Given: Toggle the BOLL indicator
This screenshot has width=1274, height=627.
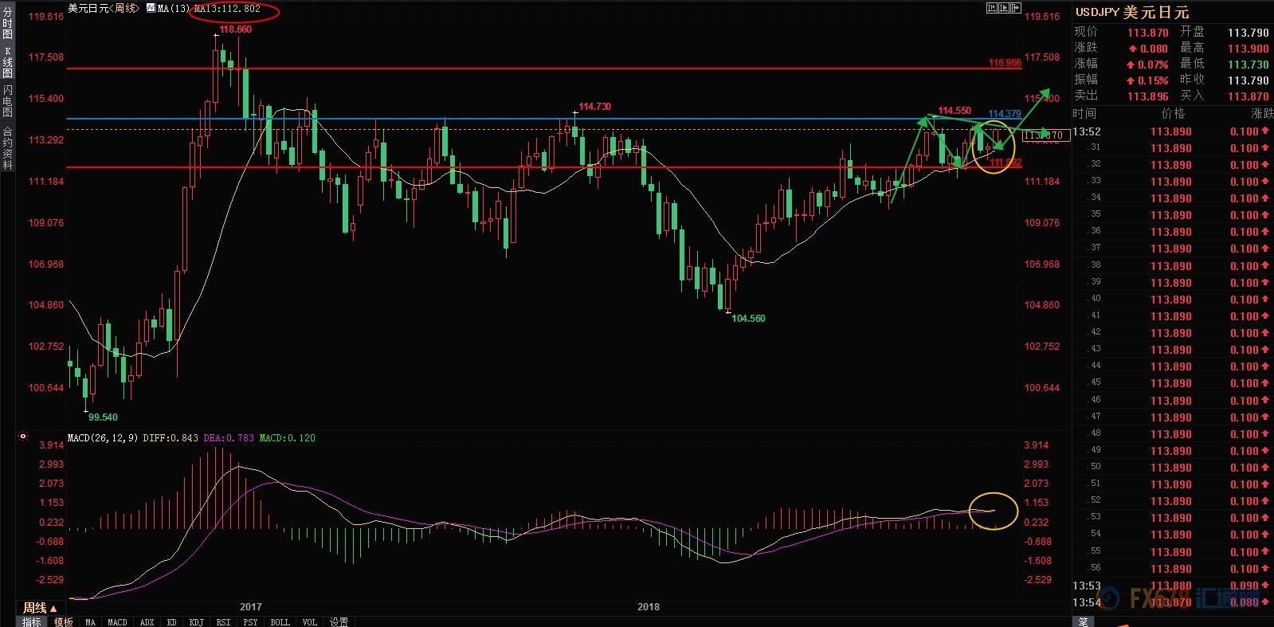Looking at the screenshot, I should point(280,621).
